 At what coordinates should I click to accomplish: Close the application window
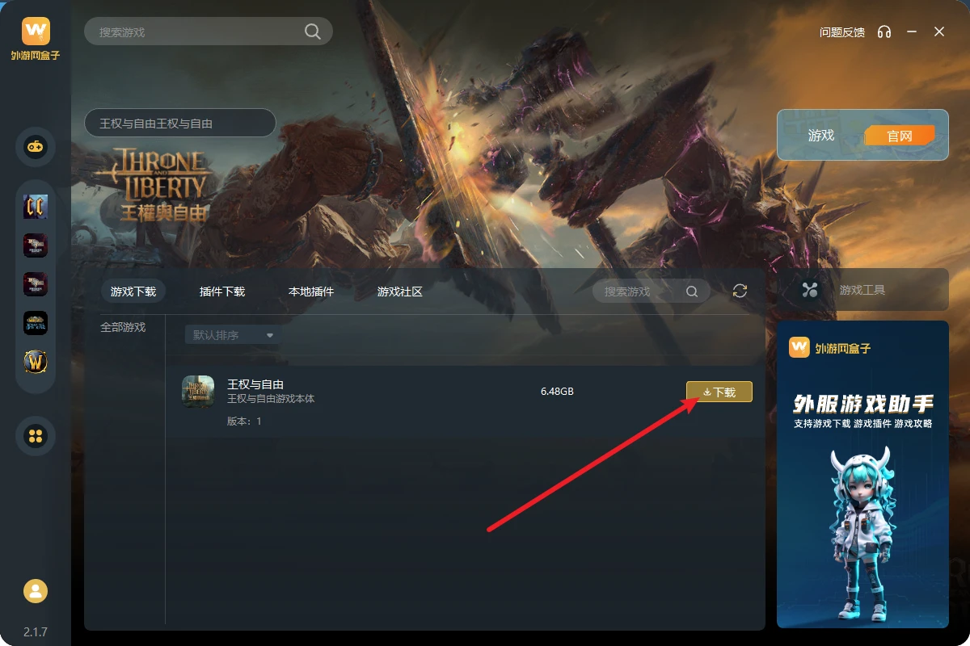point(939,31)
